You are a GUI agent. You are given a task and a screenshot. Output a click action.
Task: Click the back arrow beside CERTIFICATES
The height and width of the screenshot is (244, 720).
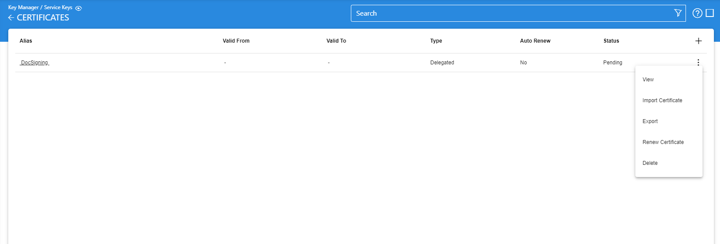11,18
